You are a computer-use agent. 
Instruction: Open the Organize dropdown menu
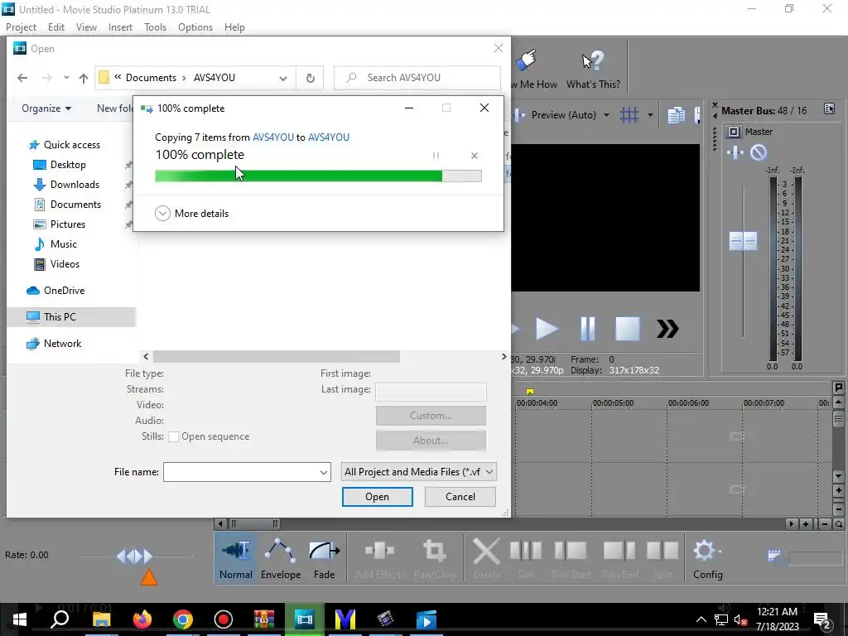46,108
